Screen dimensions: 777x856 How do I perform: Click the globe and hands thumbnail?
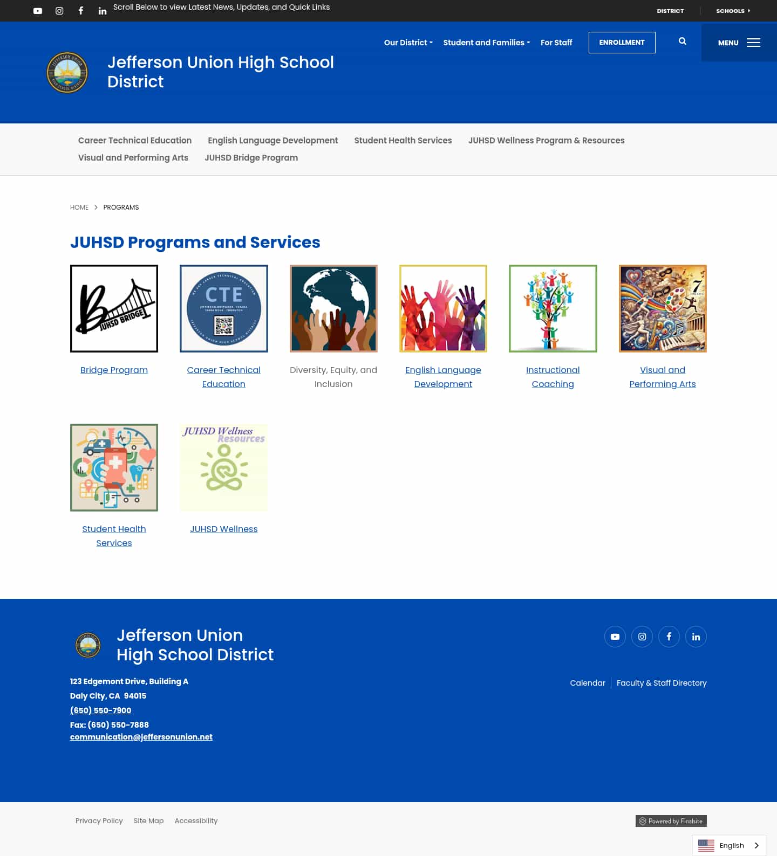pyautogui.click(x=333, y=308)
